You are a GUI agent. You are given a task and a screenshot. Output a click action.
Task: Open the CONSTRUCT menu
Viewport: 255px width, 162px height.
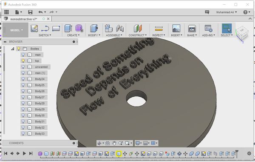coord(138,35)
